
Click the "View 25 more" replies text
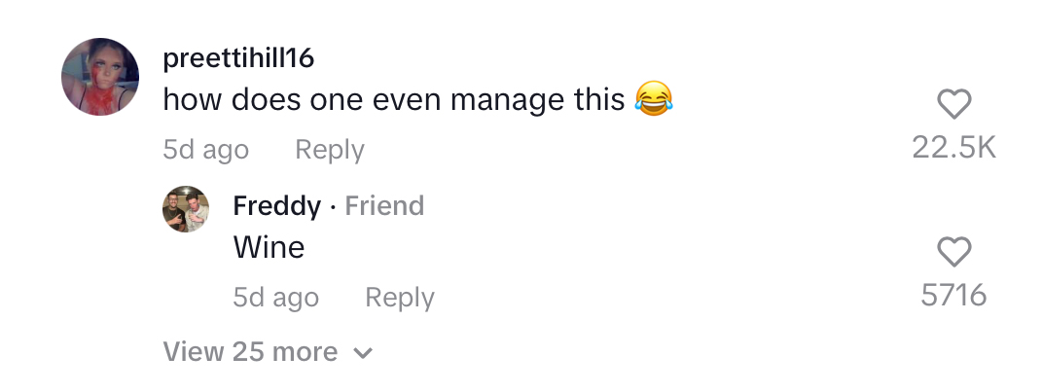250,352
